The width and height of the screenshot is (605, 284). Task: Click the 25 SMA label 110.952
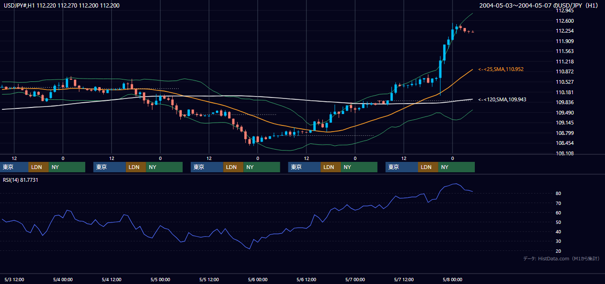(x=501, y=70)
